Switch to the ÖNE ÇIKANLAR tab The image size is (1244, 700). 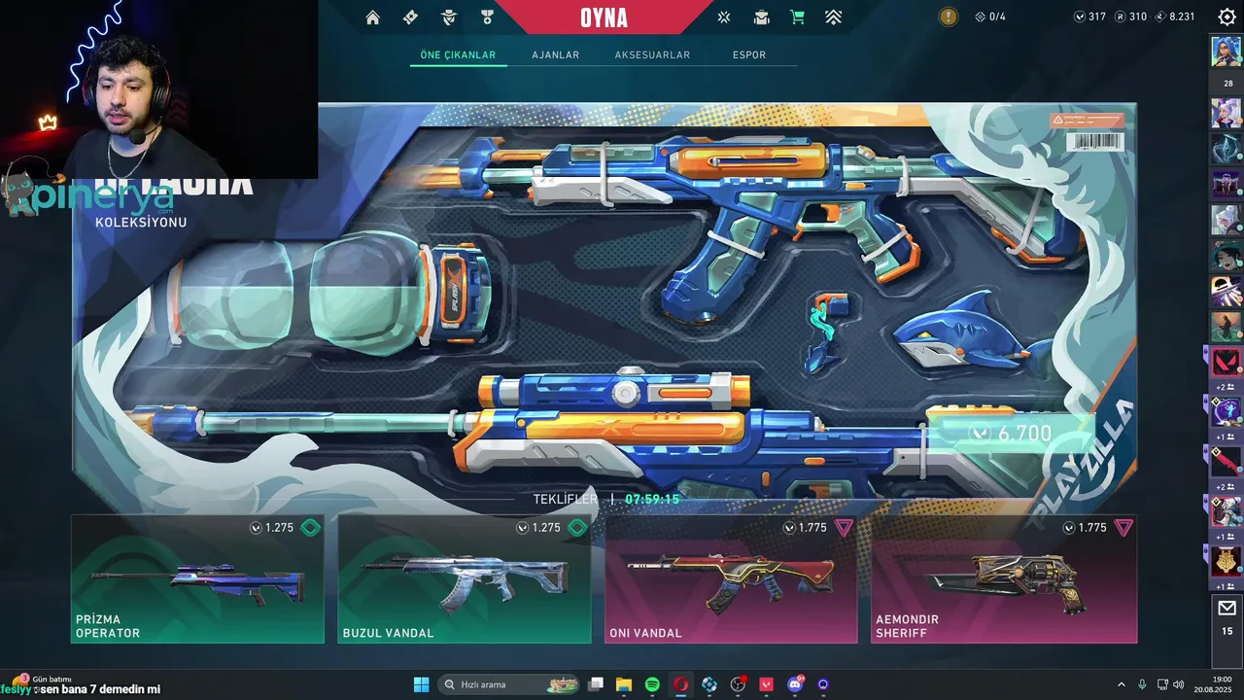click(x=458, y=54)
